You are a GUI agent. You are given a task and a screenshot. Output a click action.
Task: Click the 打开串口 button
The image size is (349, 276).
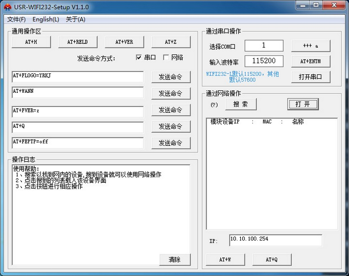[311, 77]
